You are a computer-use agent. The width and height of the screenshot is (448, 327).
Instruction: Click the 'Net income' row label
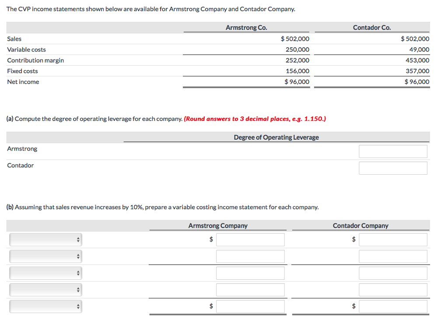[23, 82]
